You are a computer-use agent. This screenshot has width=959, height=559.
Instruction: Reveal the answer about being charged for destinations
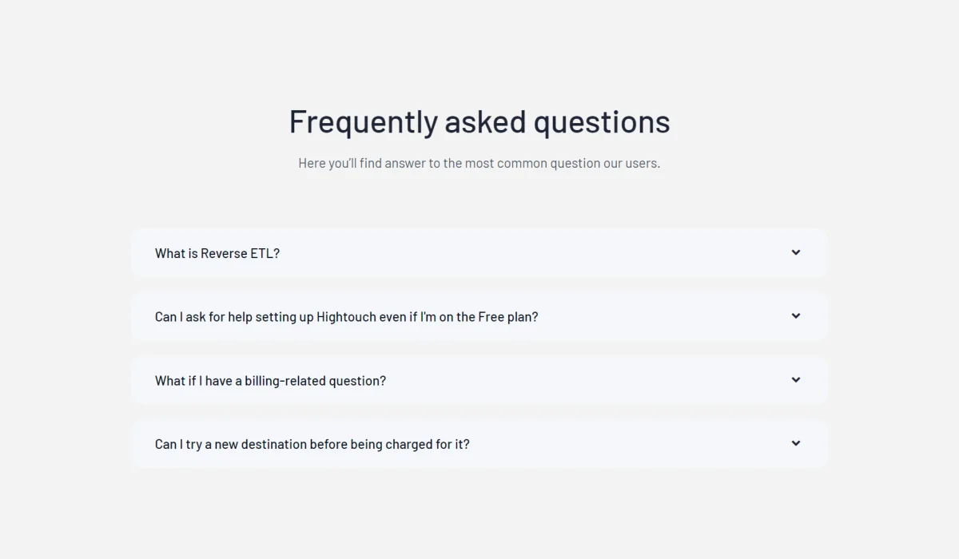[x=479, y=444]
